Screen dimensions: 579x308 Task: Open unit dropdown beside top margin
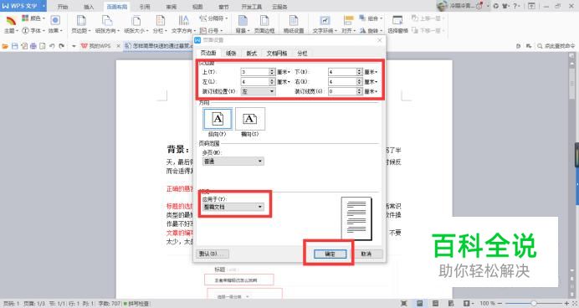coord(283,72)
